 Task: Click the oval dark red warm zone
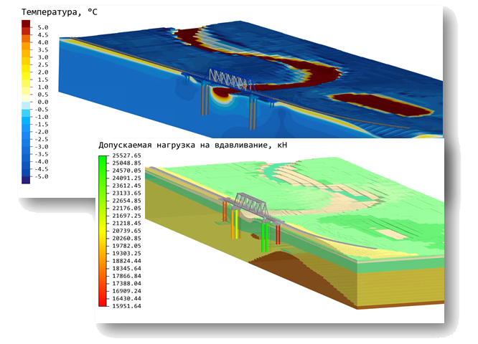(381, 105)
